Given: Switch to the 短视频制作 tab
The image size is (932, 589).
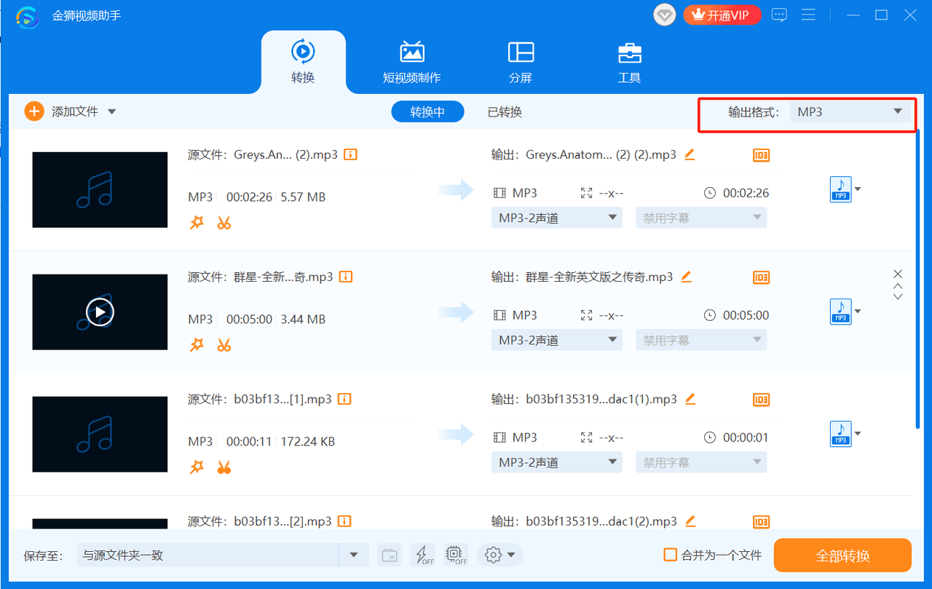Looking at the screenshot, I should (412, 62).
